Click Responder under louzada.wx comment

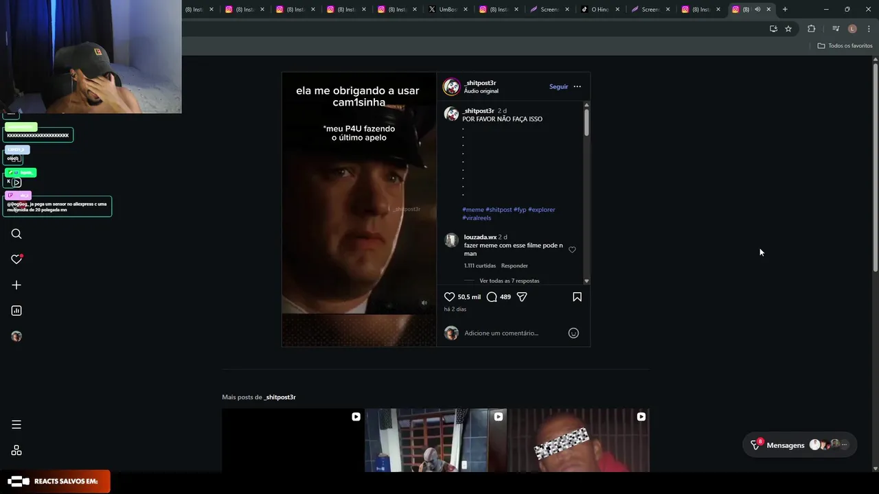click(514, 266)
